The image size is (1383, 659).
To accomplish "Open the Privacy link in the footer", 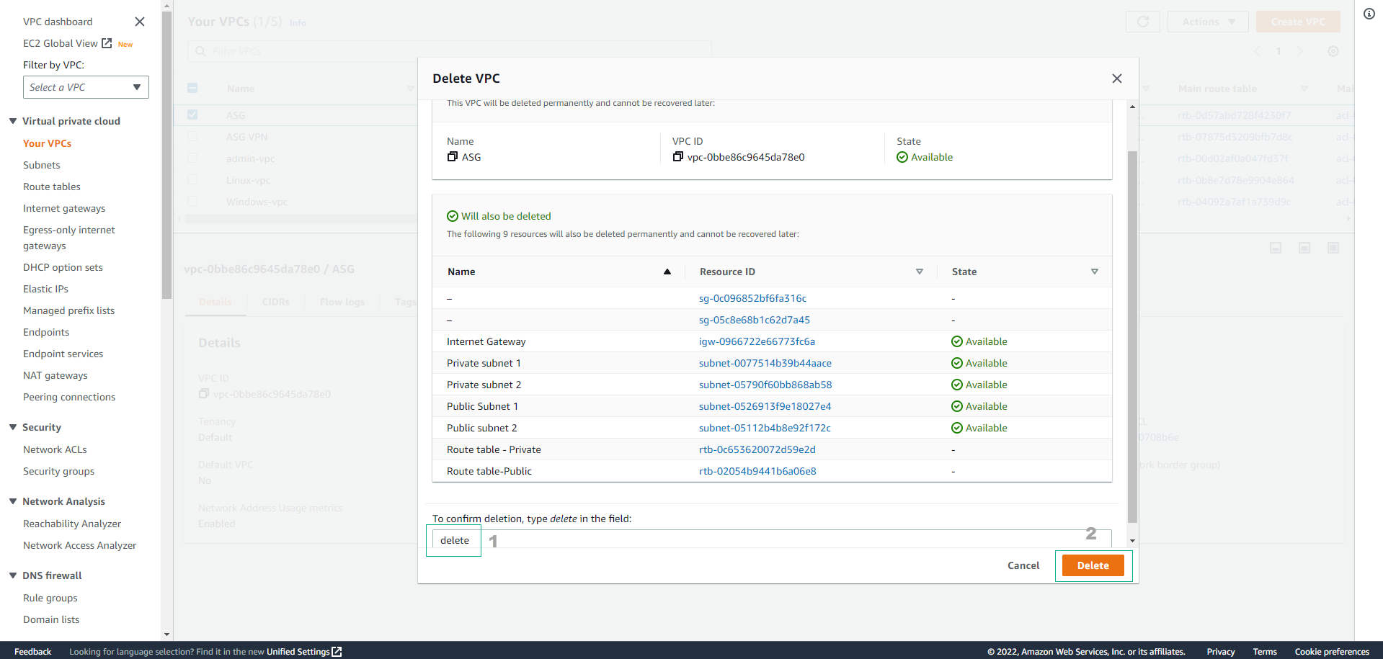I will 1221,652.
